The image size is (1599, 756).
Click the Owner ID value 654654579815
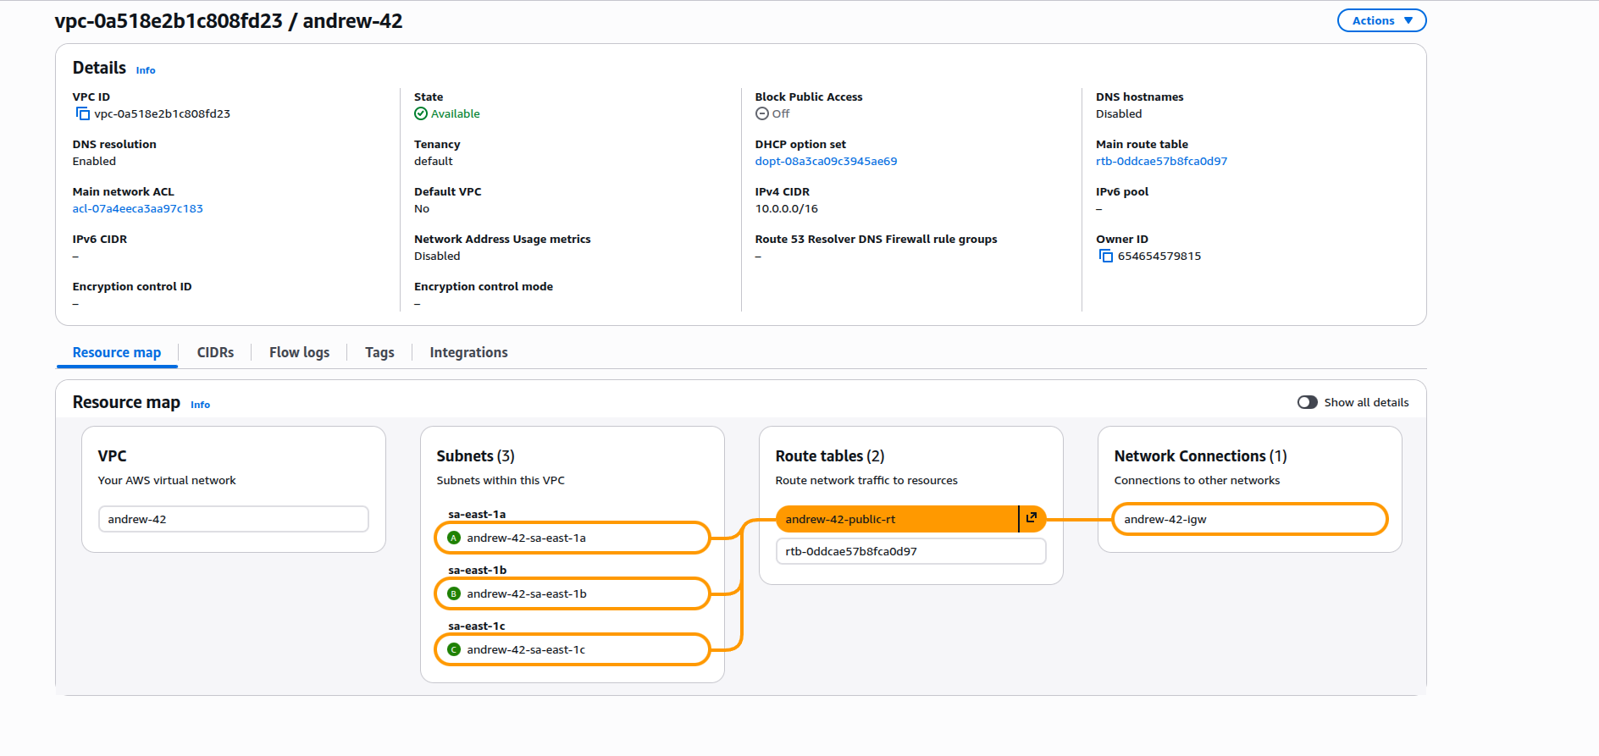pyautogui.click(x=1159, y=256)
